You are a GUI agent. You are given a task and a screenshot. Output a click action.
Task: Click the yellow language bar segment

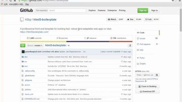pos(43,41)
